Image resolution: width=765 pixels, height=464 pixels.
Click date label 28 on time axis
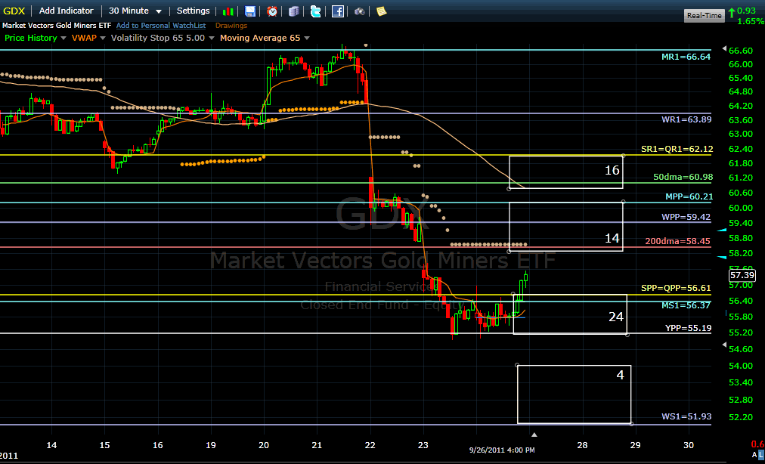pyautogui.click(x=582, y=445)
